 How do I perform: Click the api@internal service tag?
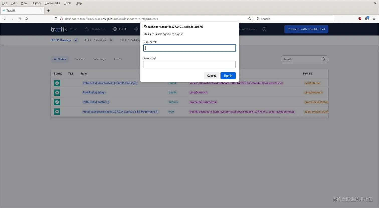coord(312,83)
